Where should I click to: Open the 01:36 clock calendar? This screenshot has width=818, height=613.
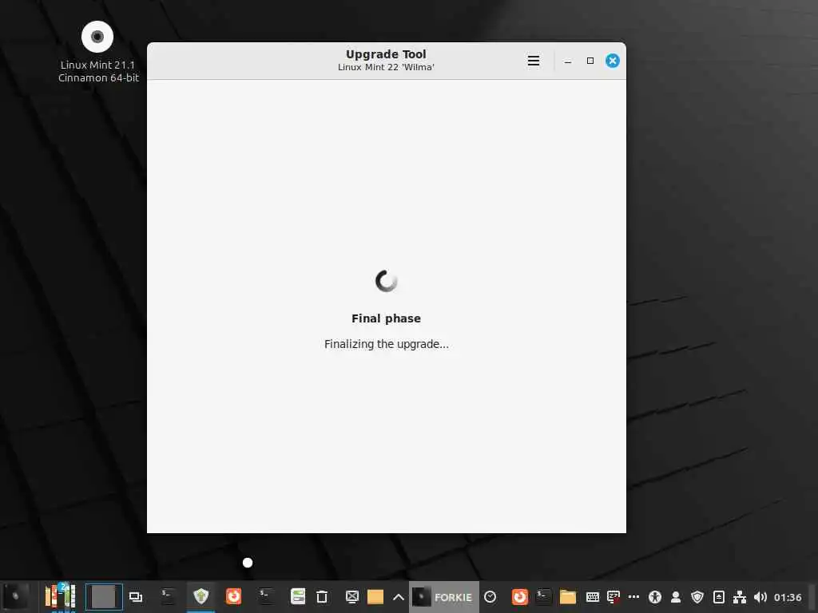tap(788, 597)
